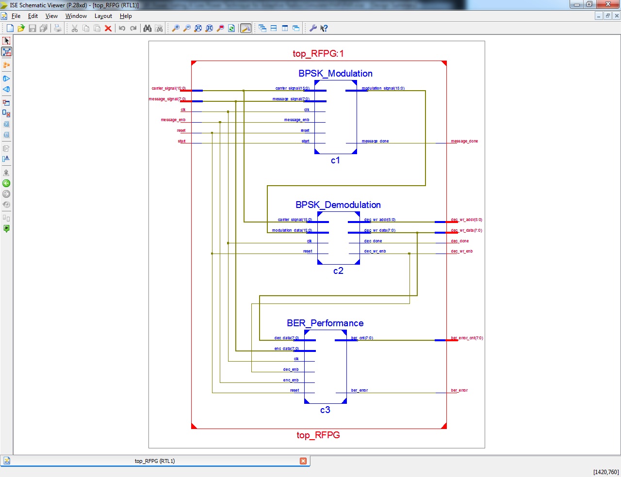Click the Zoom to Box icon
The image size is (621, 477).
click(x=220, y=28)
